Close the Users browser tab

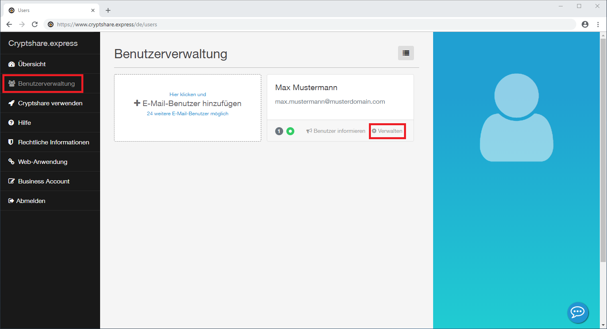[93, 10]
